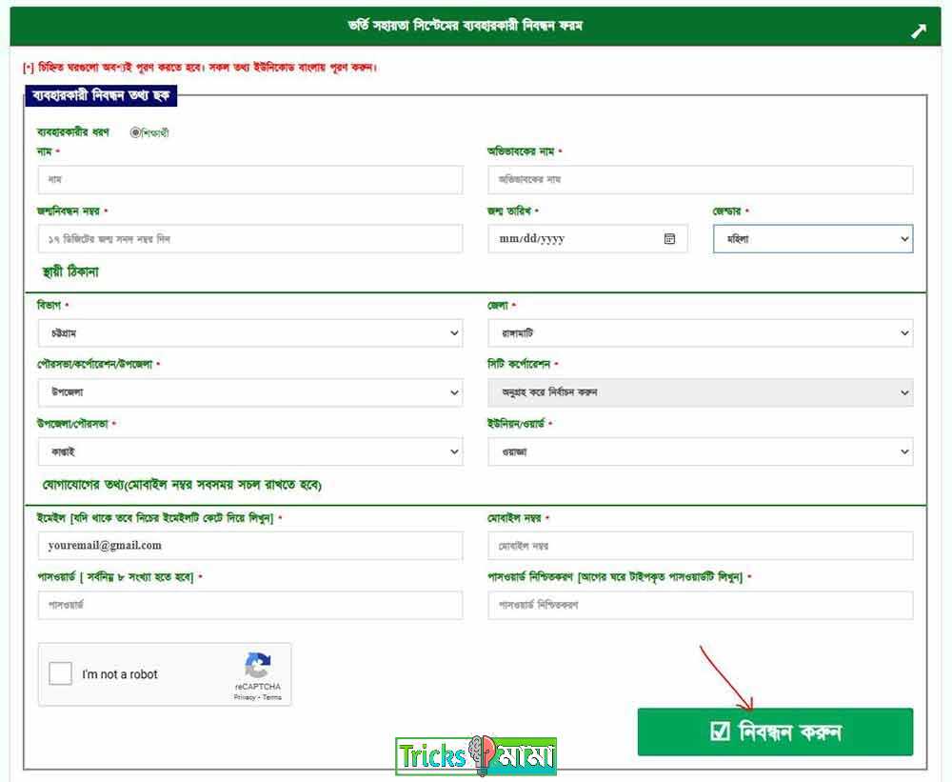
Task: Click the পাসওয়ার্ড password input field
Action: pyautogui.click(x=250, y=605)
